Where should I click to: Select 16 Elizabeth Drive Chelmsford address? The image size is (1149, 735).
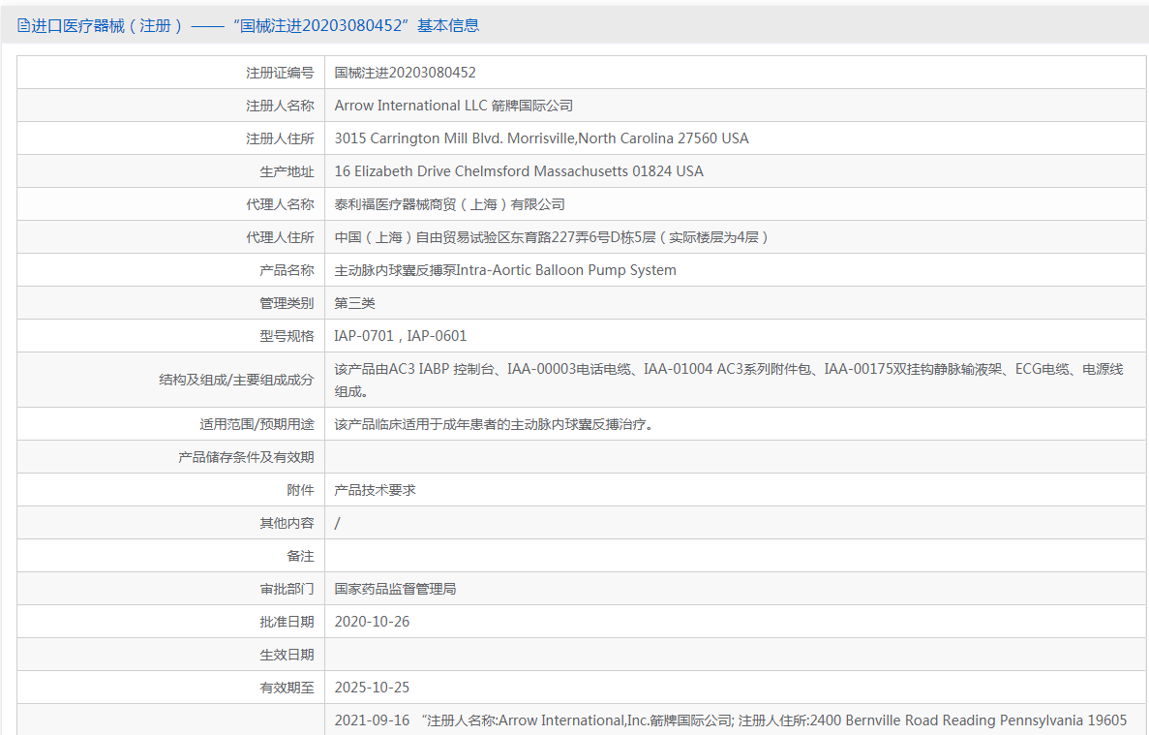(x=519, y=171)
